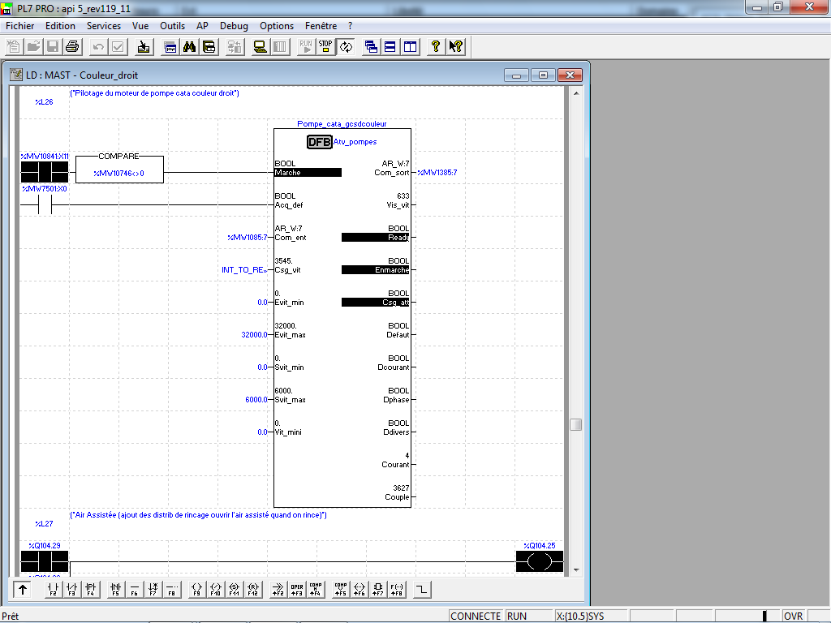
Task: Click the yellow question mark help icon
Action: point(435,47)
